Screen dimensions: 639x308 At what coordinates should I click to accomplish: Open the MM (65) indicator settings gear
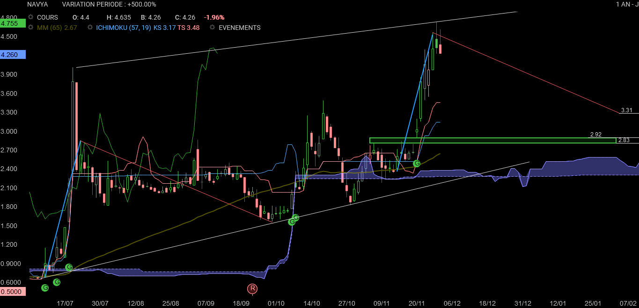31,28
